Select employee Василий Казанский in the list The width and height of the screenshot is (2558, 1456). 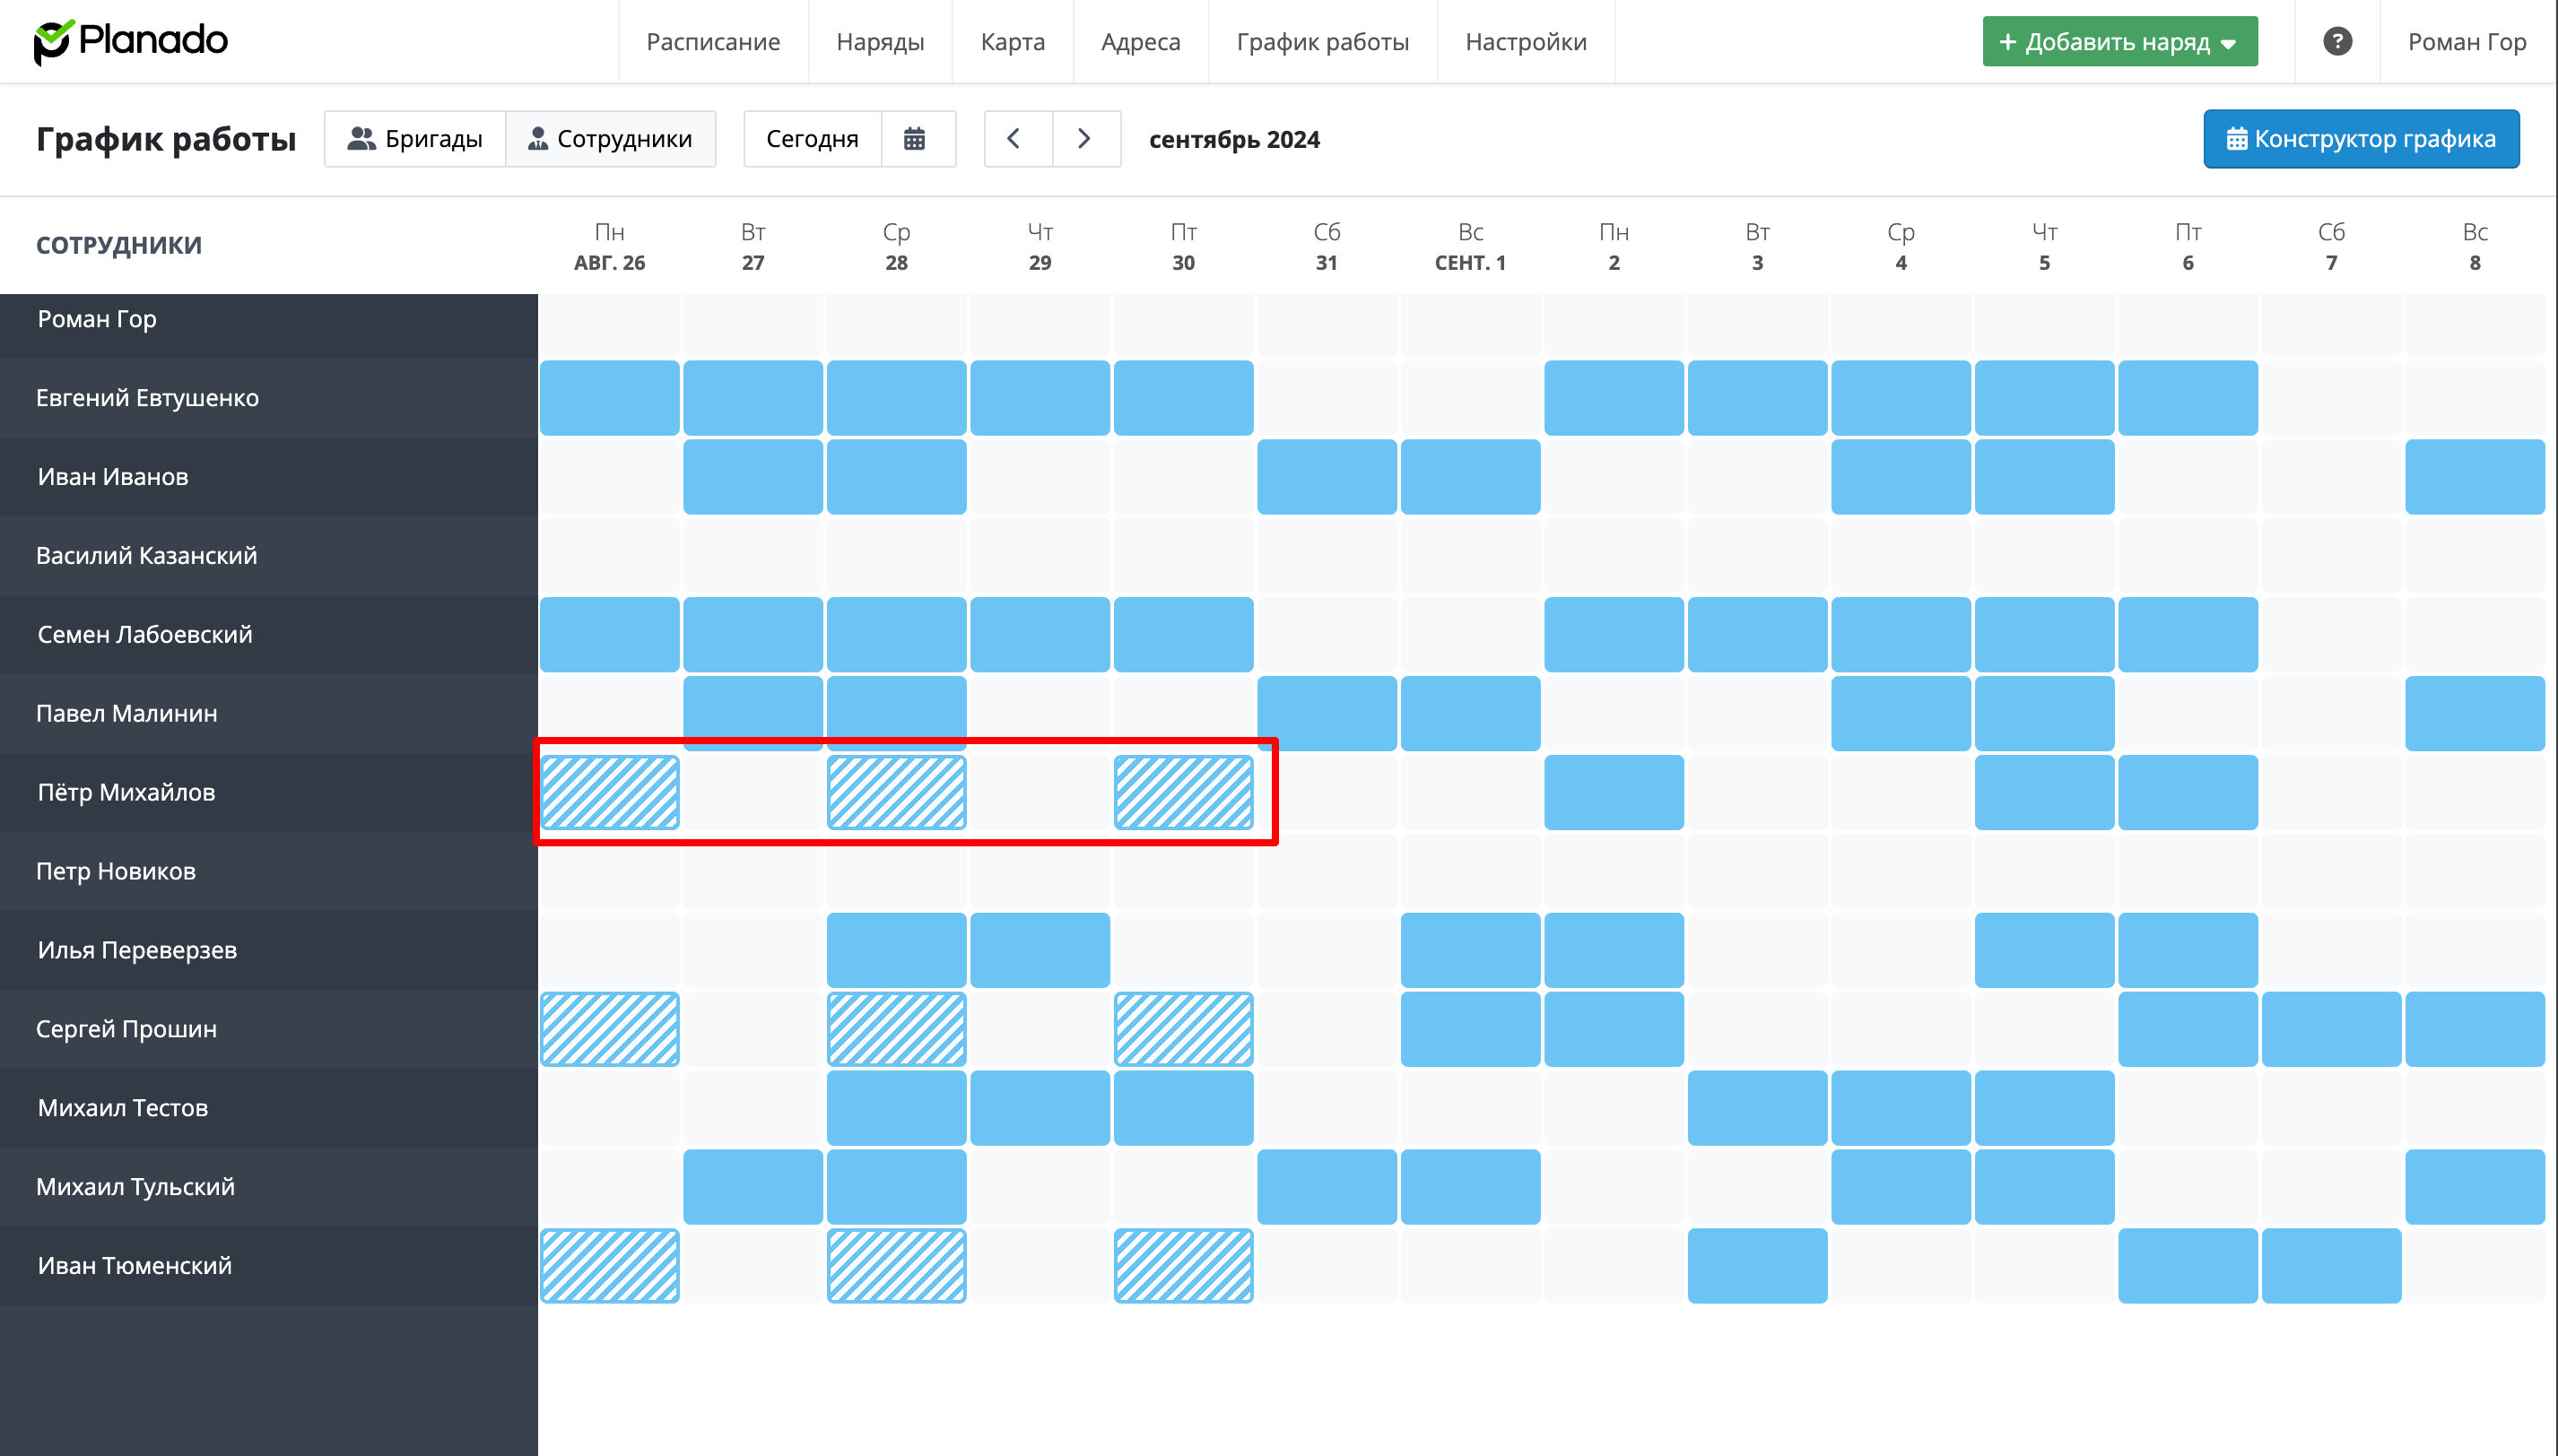pos(147,556)
